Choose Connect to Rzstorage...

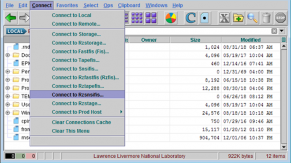(77, 43)
